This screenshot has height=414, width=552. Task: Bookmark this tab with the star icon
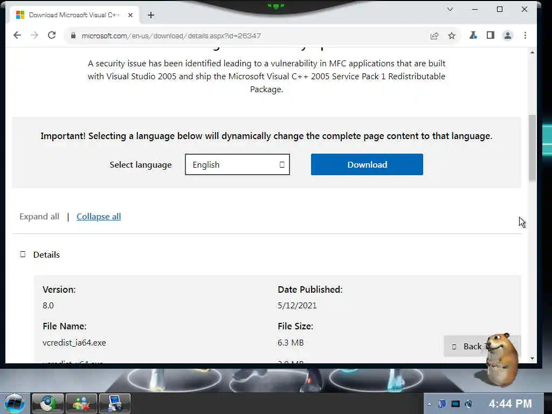click(452, 36)
